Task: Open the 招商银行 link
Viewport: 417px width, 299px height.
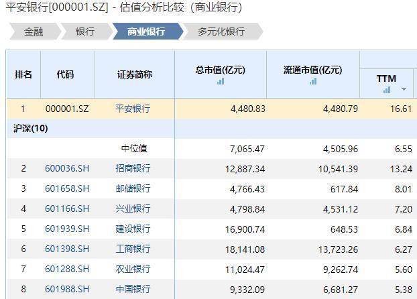Action: pyautogui.click(x=133, y=168)
